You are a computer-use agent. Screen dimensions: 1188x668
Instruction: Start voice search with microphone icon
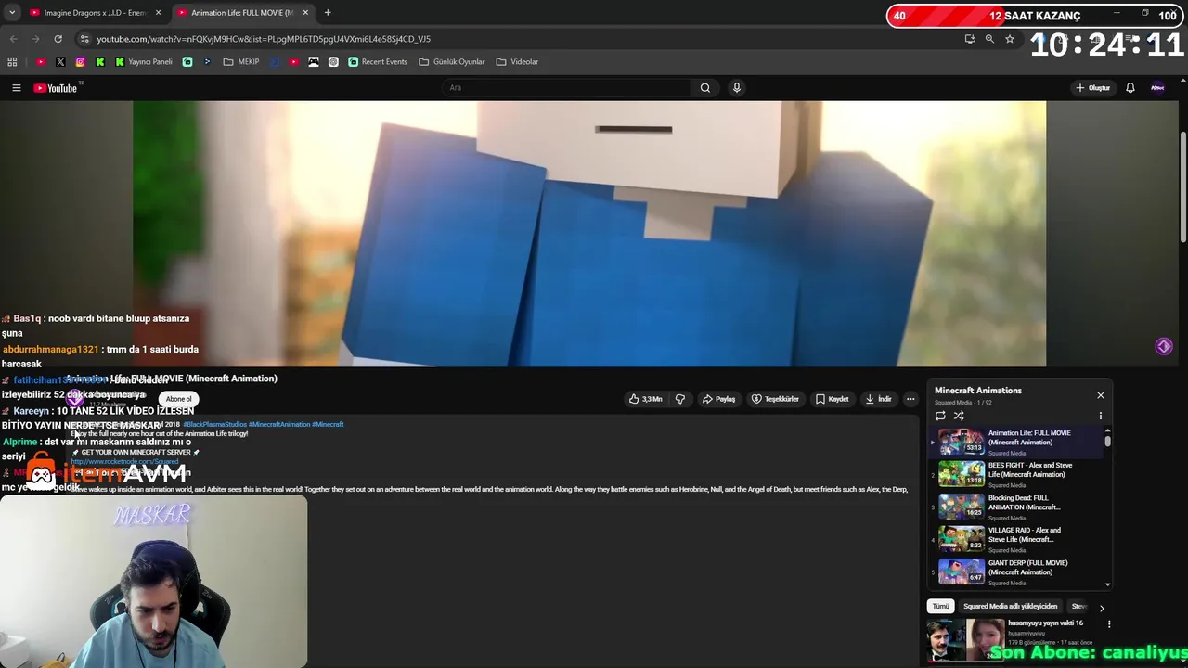coord(737,88)
